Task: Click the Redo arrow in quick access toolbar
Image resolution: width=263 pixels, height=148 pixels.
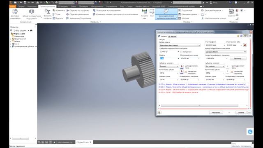Action: 32,2
